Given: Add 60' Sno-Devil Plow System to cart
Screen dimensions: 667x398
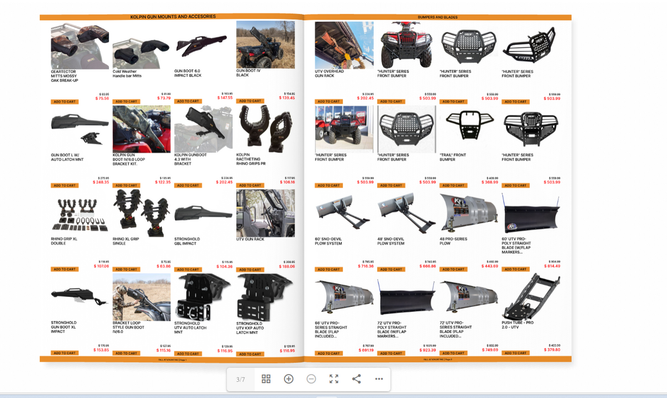Looking at the screenshot, I should 328,269.
